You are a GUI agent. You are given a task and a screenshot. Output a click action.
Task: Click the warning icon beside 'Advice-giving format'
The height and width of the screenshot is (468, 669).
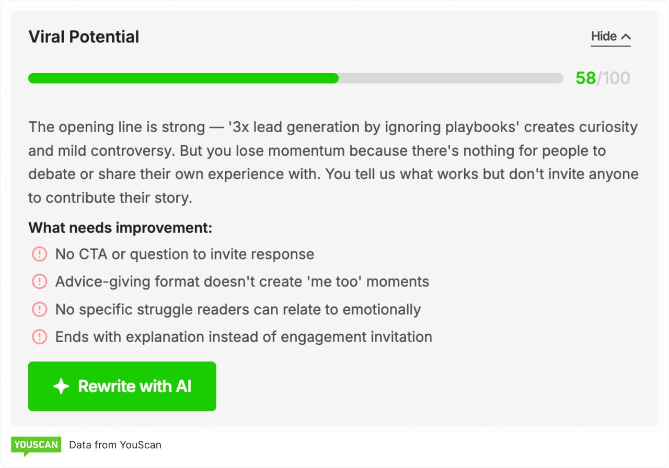pos(39,282)
